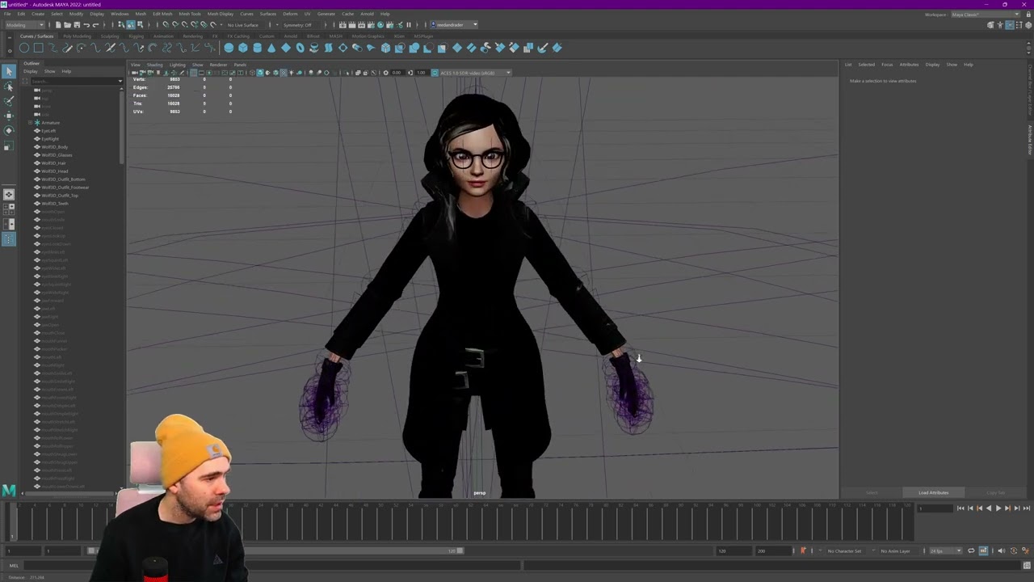Screen dimensions: 1034x582
Task: Select single-pane layout icon
Action: (9, 194)
